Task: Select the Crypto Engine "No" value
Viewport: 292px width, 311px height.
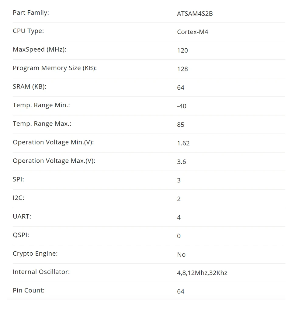Action: point(181,254)
